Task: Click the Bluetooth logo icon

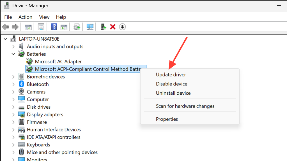Action: click(x=21, y=84)
